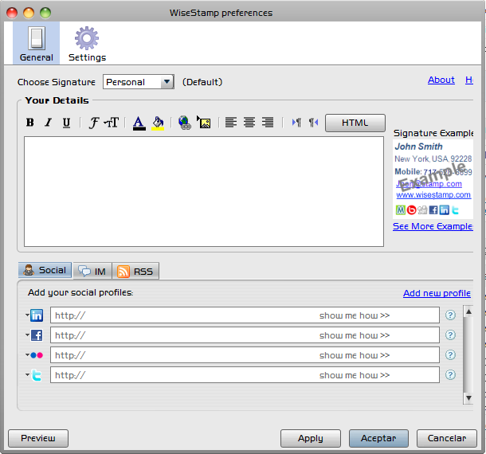Toggle Underline formatting in the signature toolbar
486x454 pixels.
(66, 123)
